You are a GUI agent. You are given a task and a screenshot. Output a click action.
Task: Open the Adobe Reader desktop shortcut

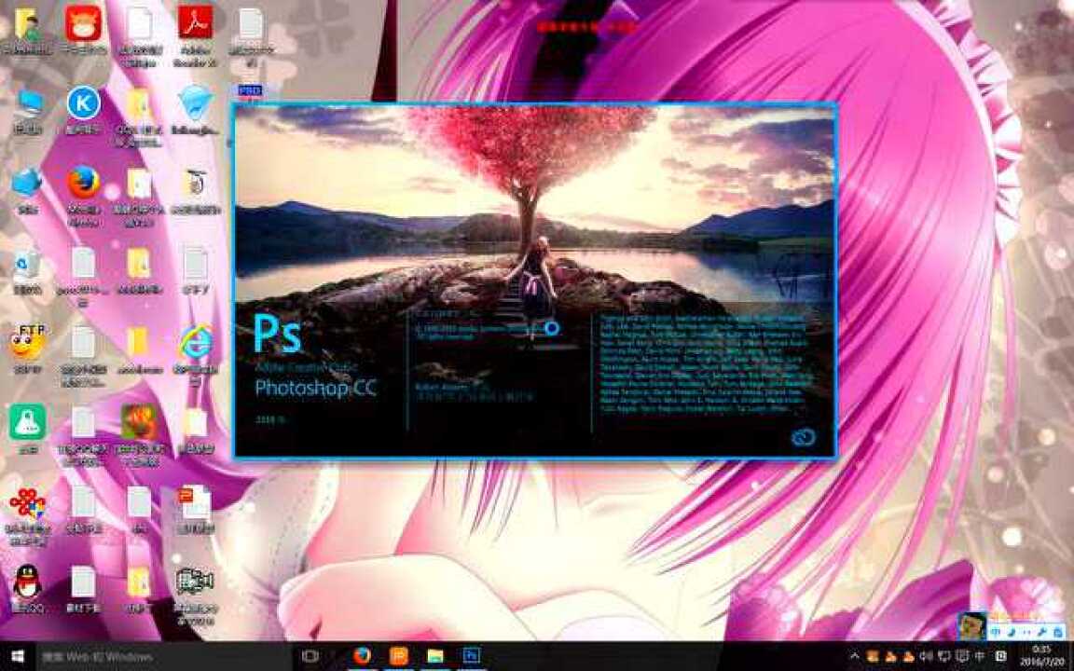[x=195, y=23]
